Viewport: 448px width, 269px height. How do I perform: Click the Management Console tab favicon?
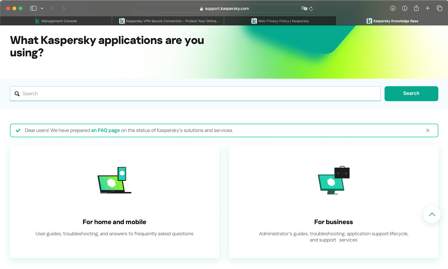click(37, 21)
